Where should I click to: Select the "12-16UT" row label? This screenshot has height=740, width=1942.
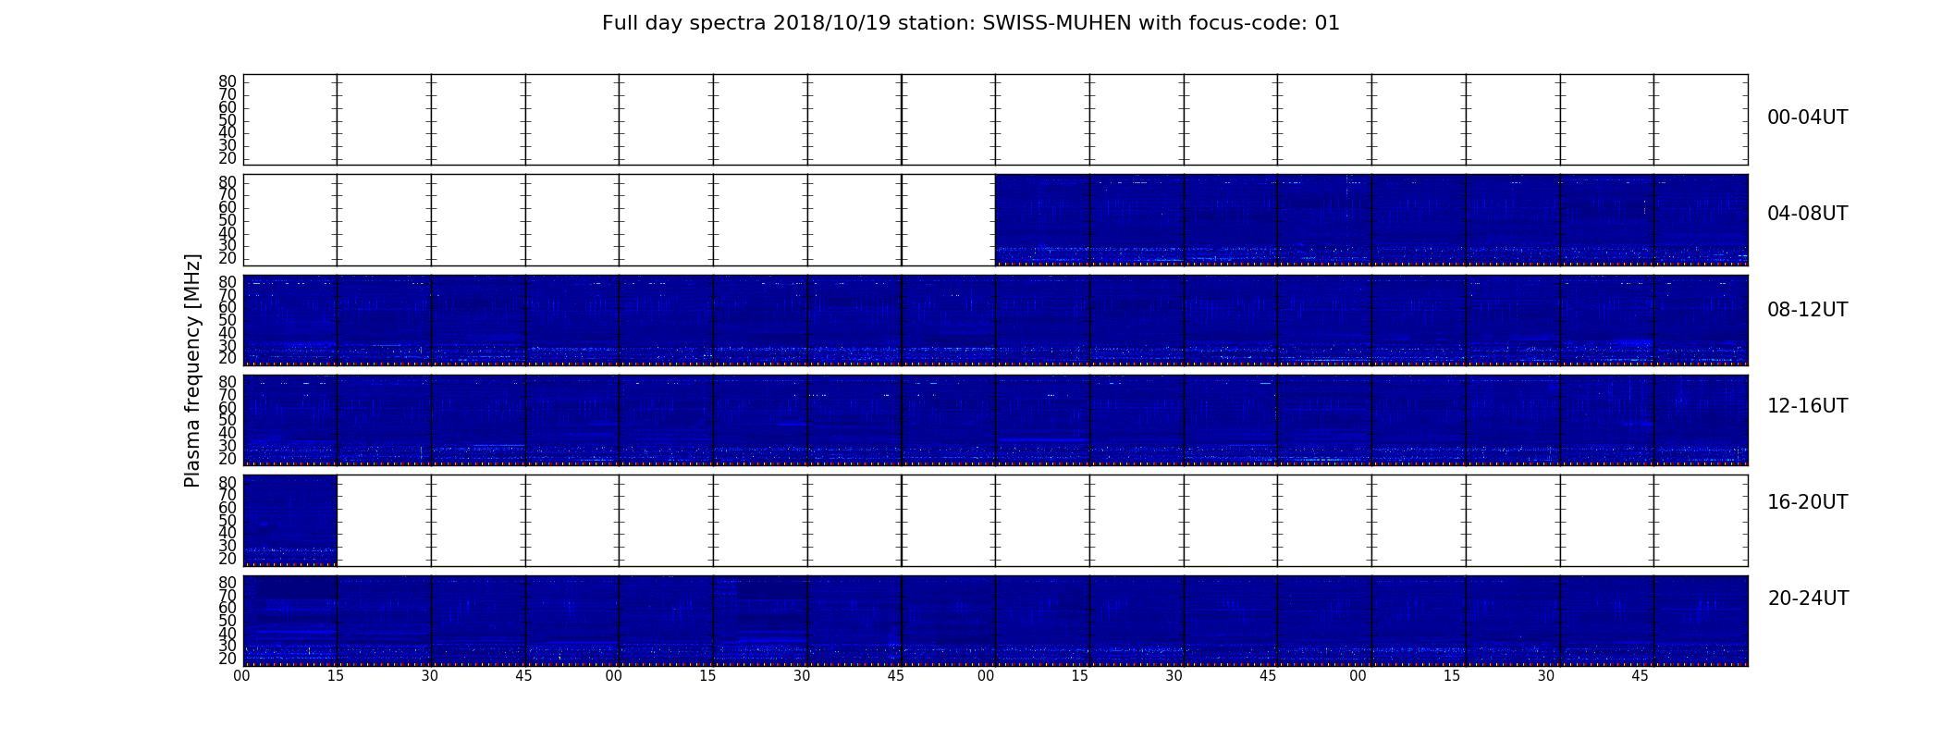tap(1807, 406)
